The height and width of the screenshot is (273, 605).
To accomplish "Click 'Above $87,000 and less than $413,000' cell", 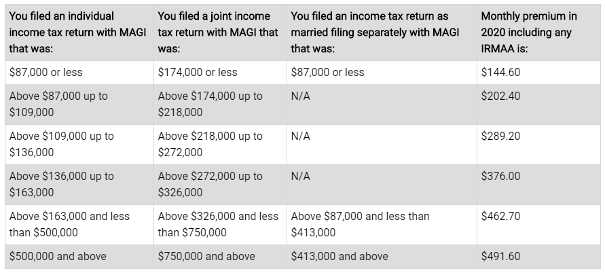I will pyautogui.click(x=382, y=225).
